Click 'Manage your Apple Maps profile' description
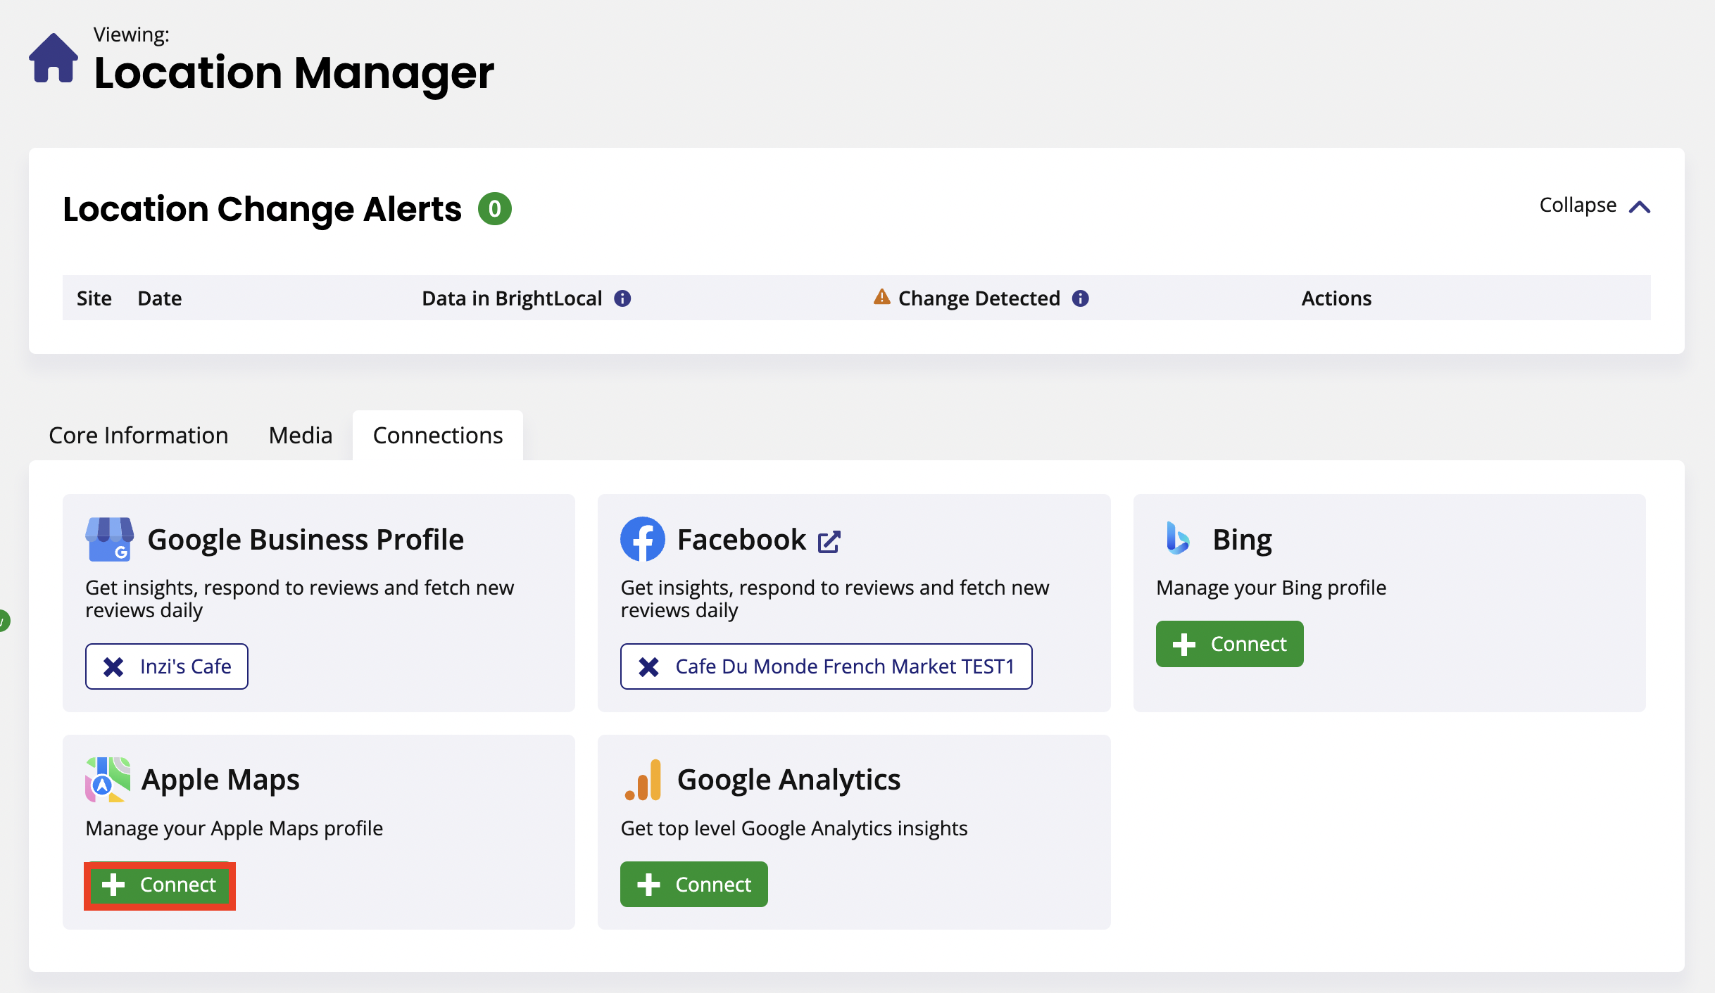The height and width of the screenshot is (993, 1715). coord(234,828)
